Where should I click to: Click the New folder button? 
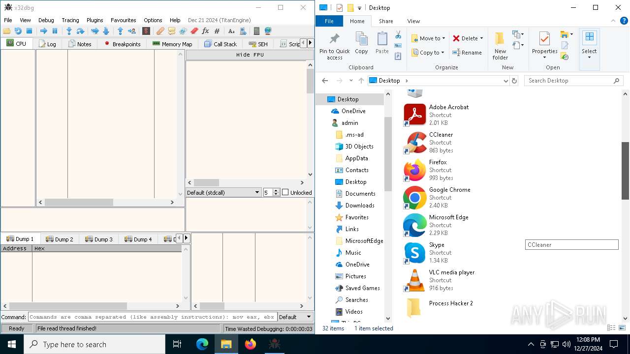click(x=500, y=46)
